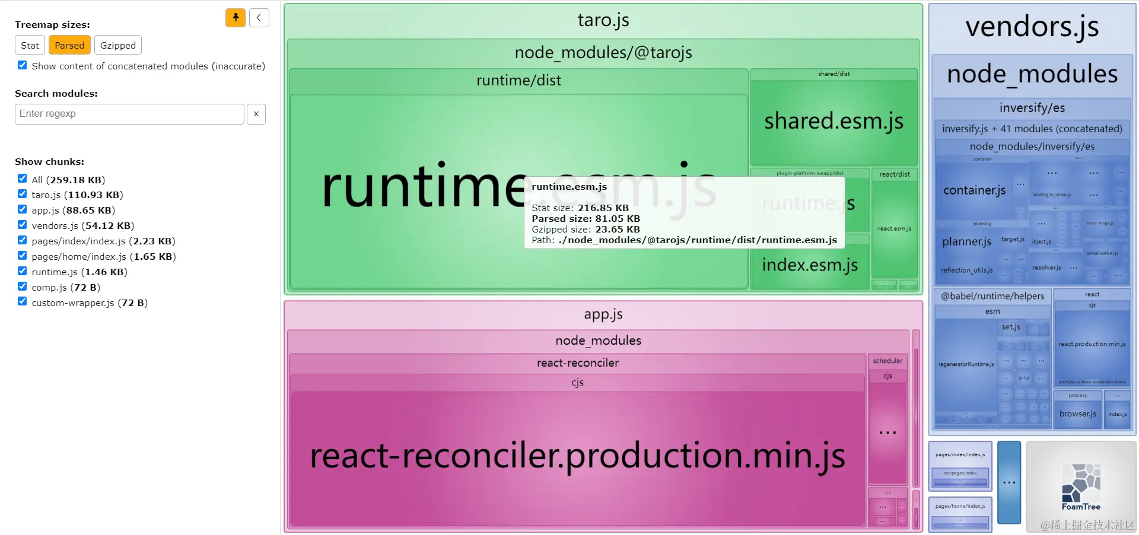The image size is (1139, 535).
Task: Select Parsed treemap size
Action: tap(69, 45)
